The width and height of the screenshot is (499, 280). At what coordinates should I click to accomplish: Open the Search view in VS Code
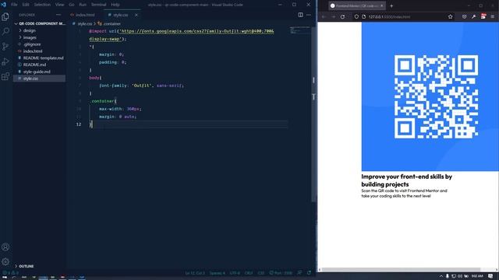coord(5,31)
